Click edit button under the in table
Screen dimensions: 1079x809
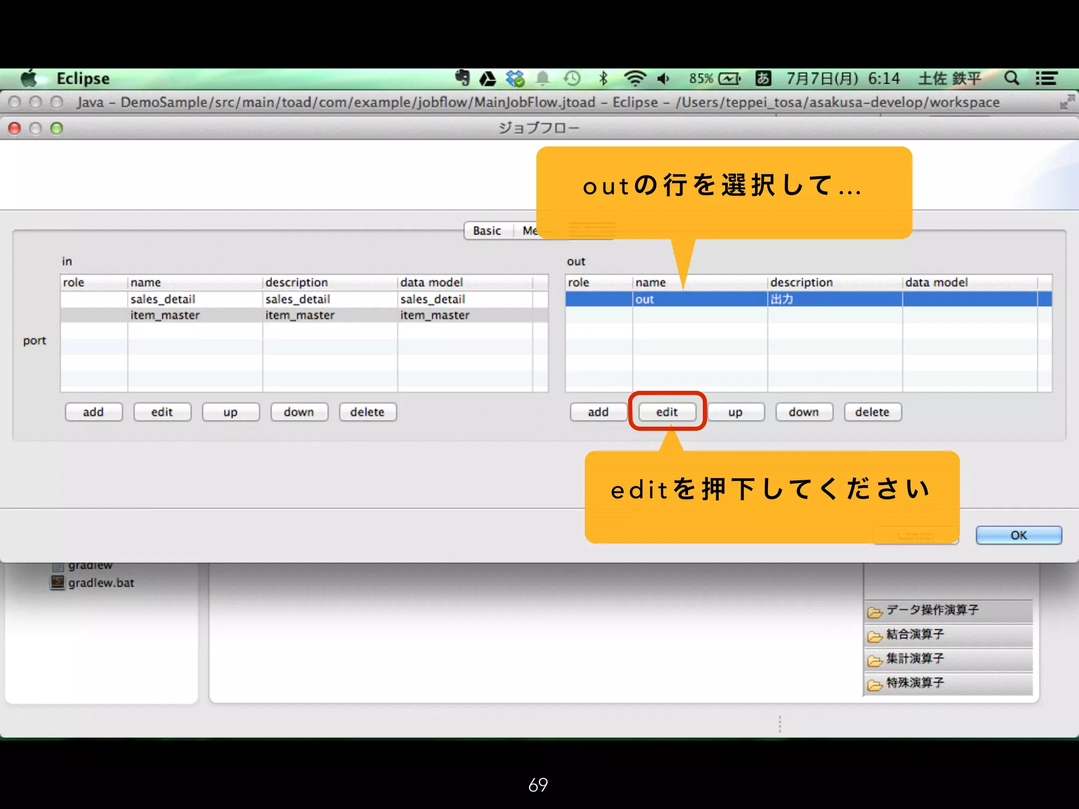[x=162, y=412]
